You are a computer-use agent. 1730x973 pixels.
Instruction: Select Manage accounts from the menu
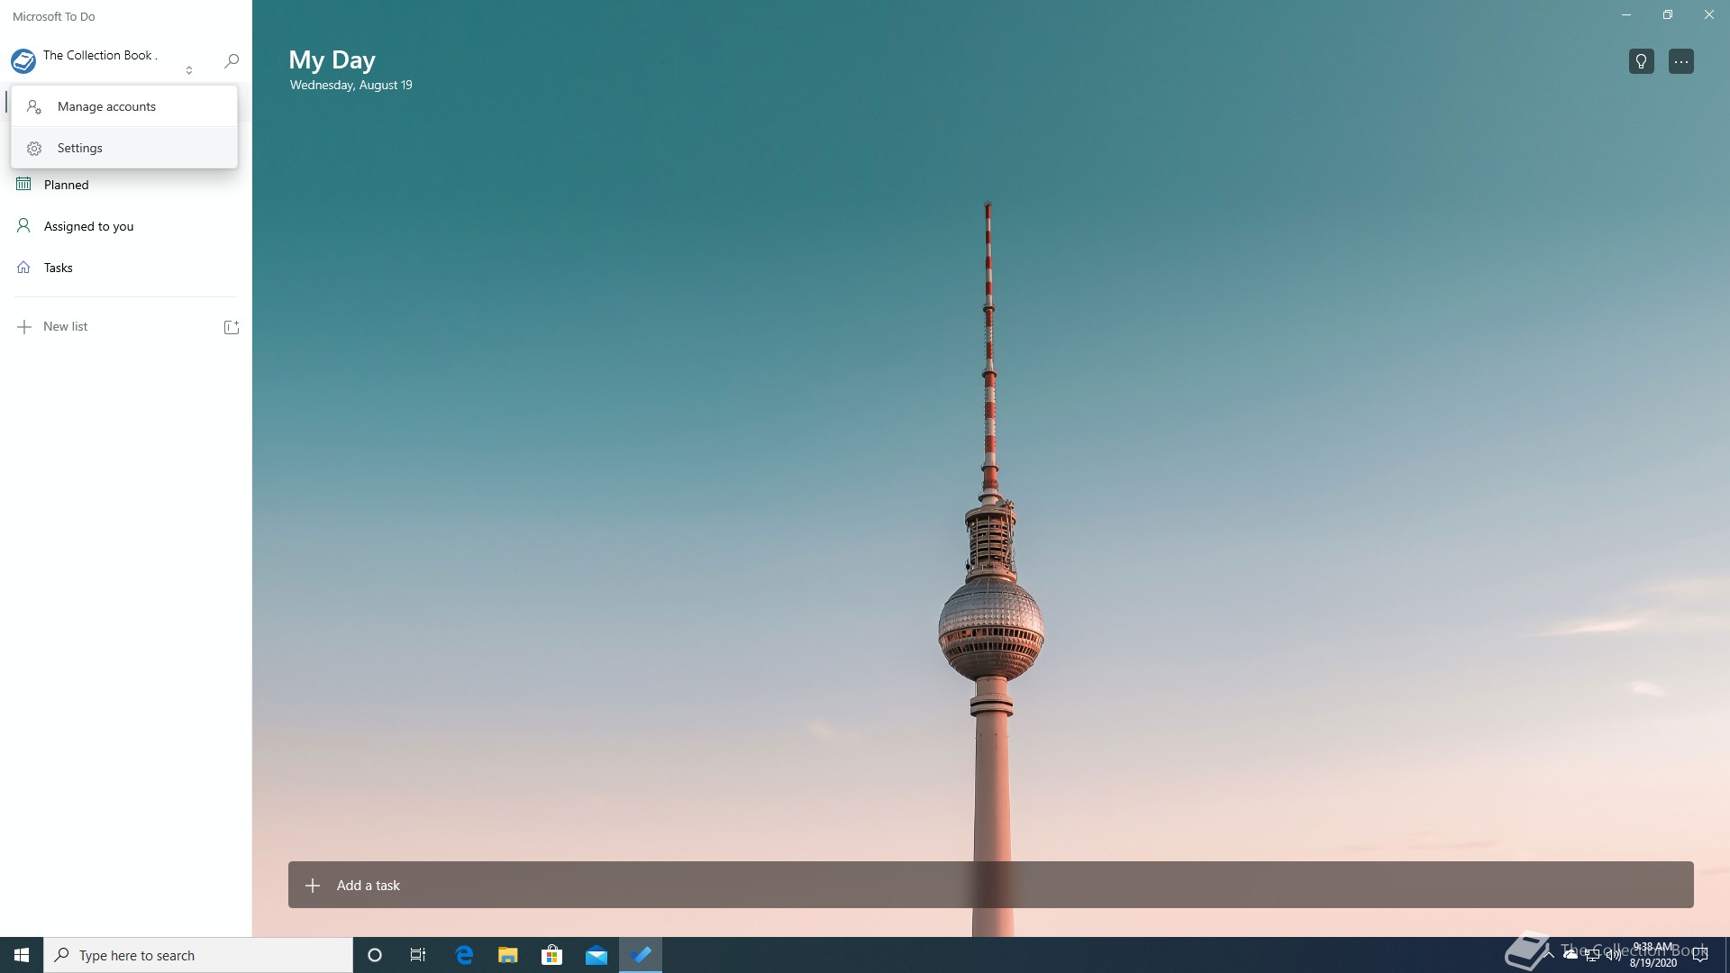coord(106,106)
